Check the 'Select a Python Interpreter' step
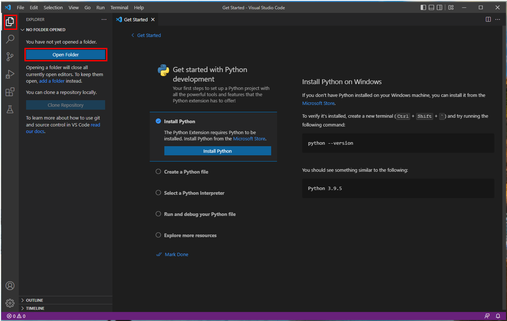This screenshot has height=321, width=507. [x=158, y=192]
